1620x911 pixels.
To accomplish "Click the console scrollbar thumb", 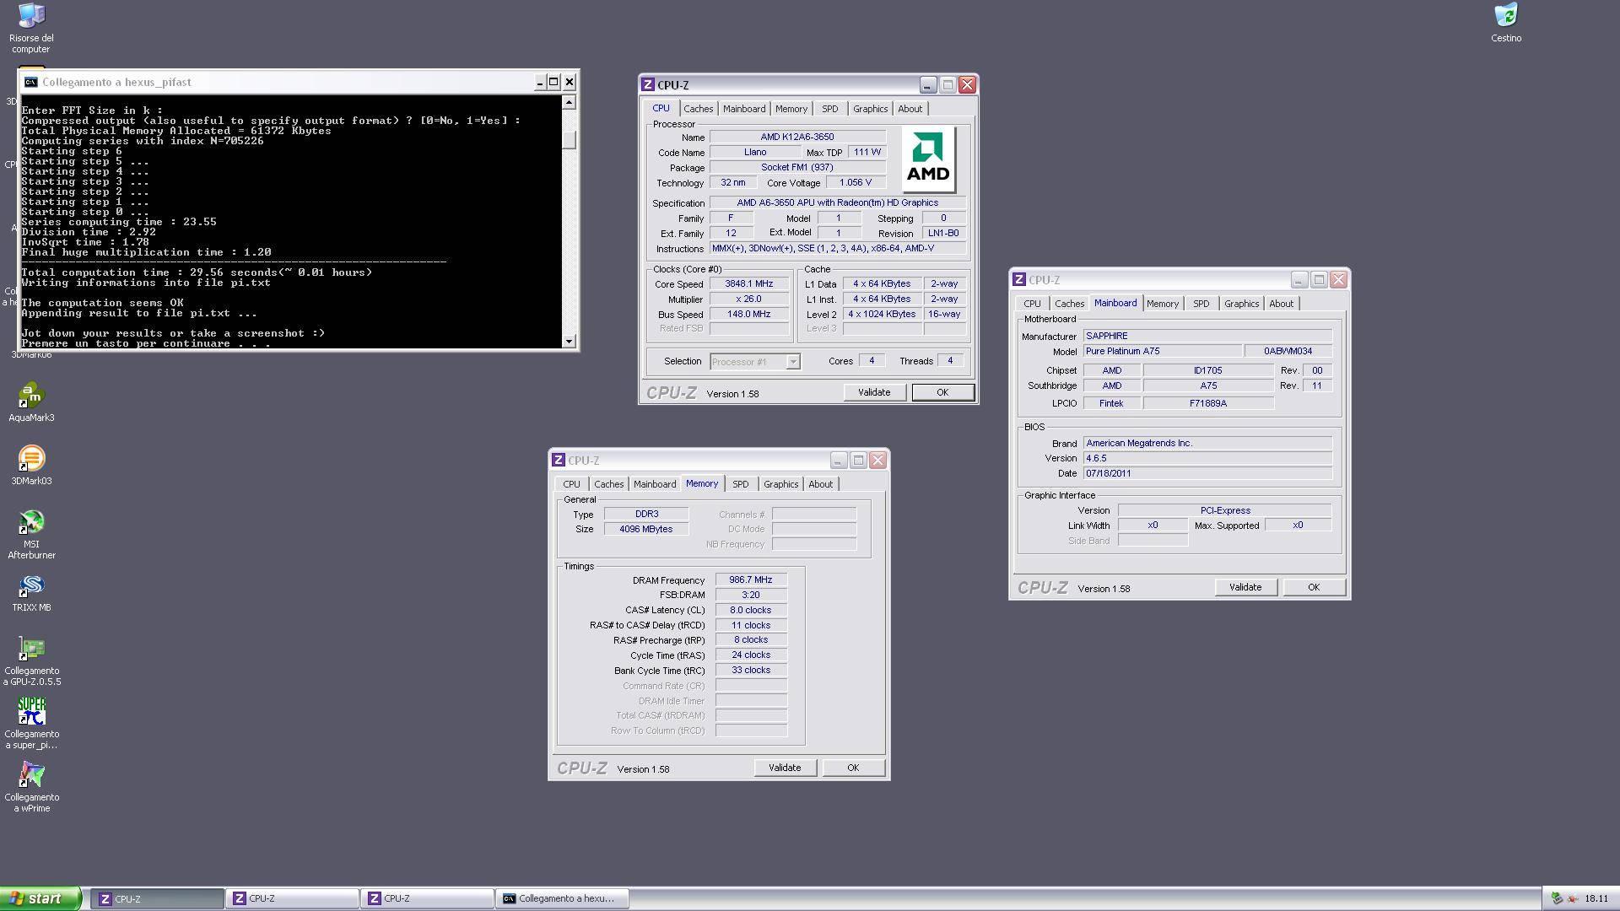I will coord(569,140).
